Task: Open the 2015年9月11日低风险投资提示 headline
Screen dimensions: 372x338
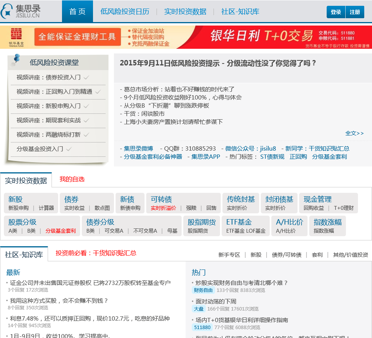Action: click(218, 63)
